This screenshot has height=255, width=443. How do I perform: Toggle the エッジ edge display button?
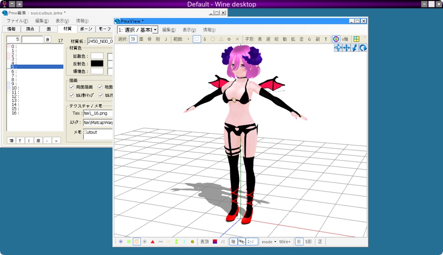point(251,242)
